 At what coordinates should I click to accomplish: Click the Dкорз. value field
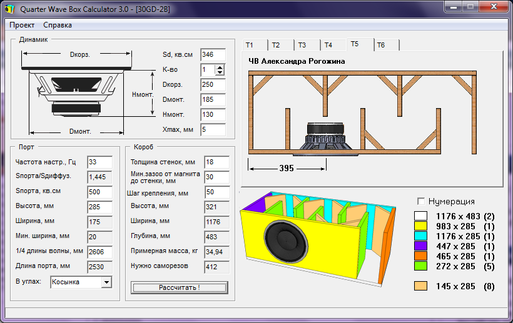click(213, 85)
